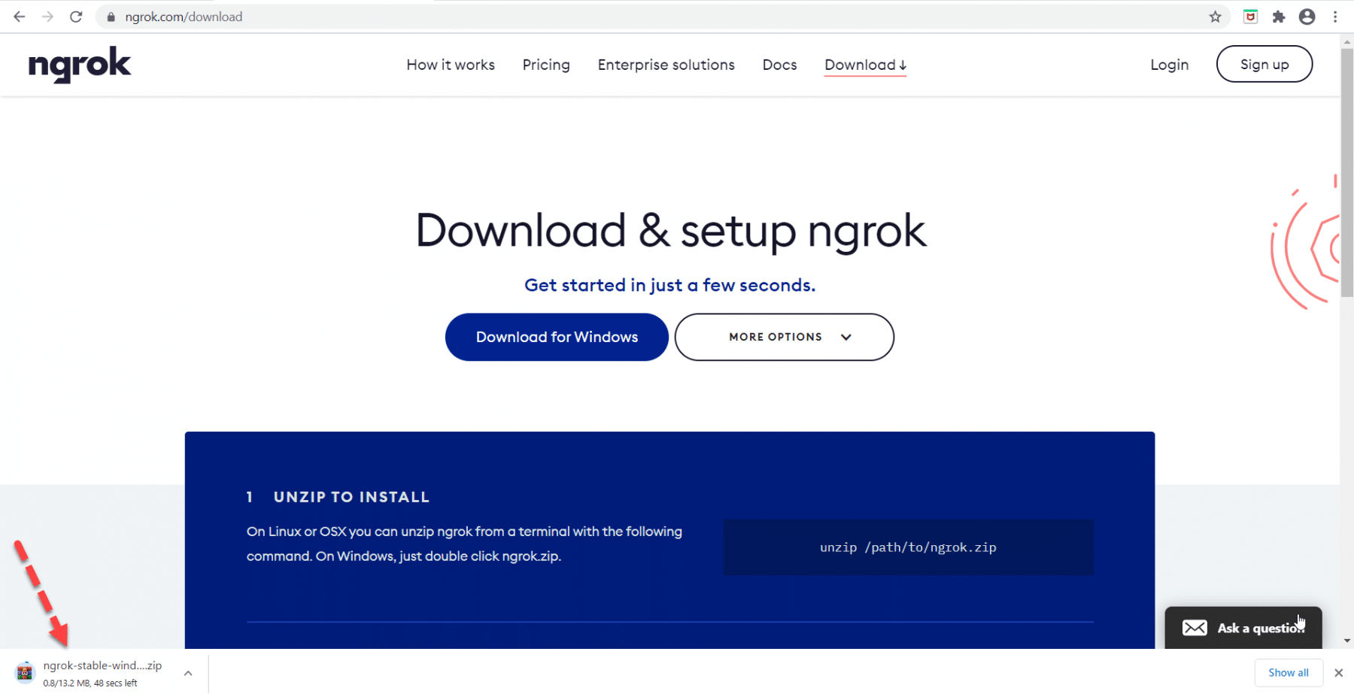Click Download for Windows button
The width and height of the screenshot is (1354, 694).
pos(557,337)
